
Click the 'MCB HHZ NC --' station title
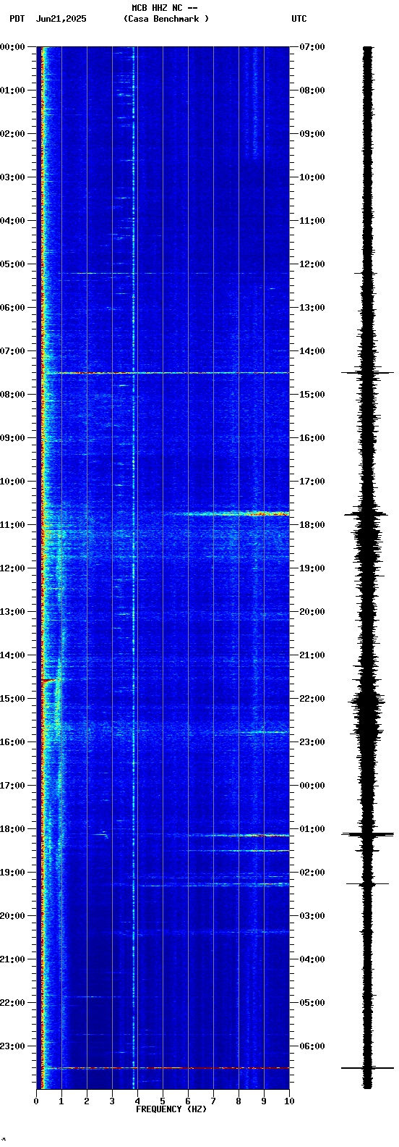pyautogui.click(x=165, y=8)
